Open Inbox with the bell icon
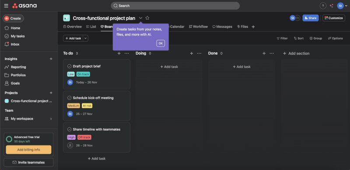The image size is (350, 170). tap(7, 44)
